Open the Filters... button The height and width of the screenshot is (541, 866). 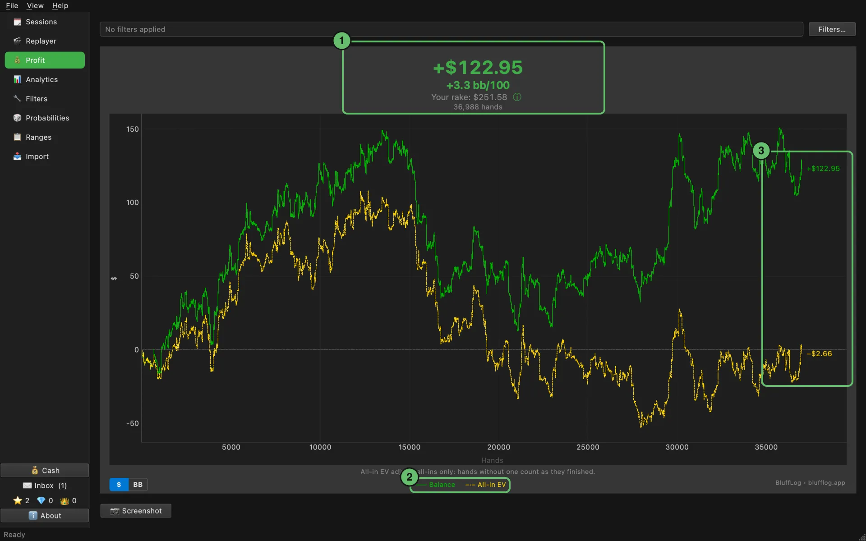832,29
